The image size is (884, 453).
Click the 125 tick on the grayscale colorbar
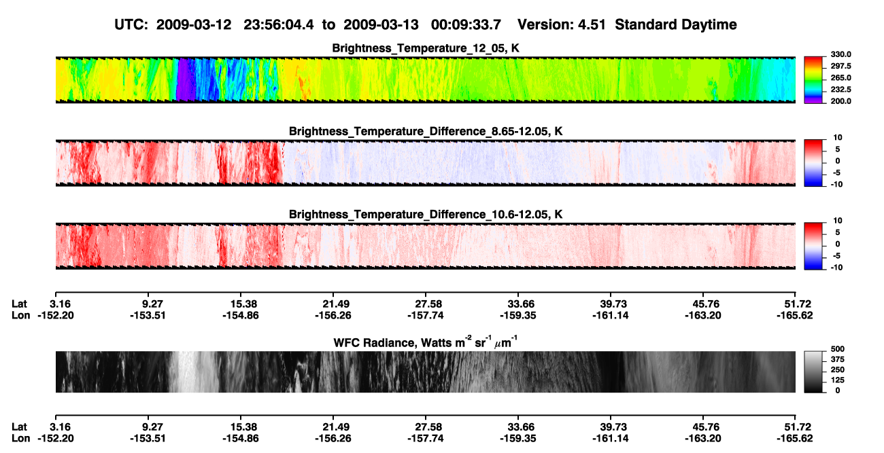838,380
